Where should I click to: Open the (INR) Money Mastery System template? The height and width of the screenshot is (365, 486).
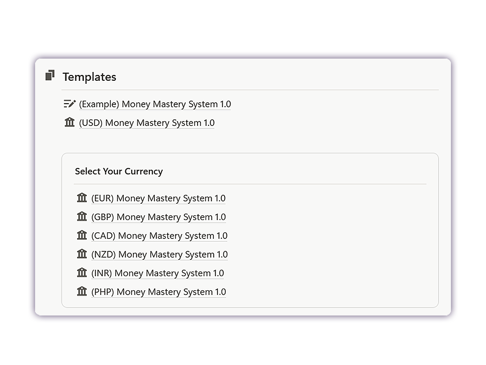(158, 273)
